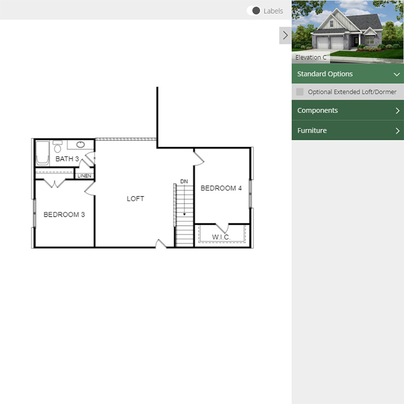This screenshot has height=404, width=404.
Task: Click the sink in Bath 3
Action: (x=80, y=144)
